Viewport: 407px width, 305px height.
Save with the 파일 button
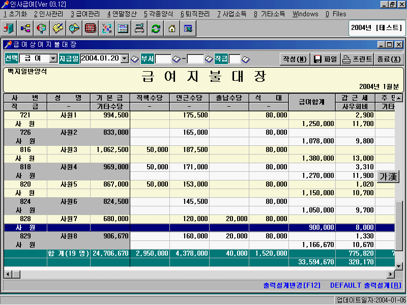(x=325, y=59)
